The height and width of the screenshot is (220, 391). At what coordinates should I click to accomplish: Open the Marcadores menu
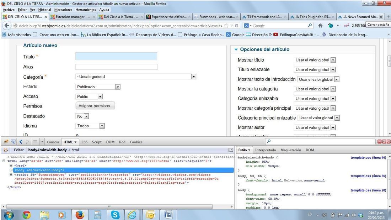tap(63, 10)
